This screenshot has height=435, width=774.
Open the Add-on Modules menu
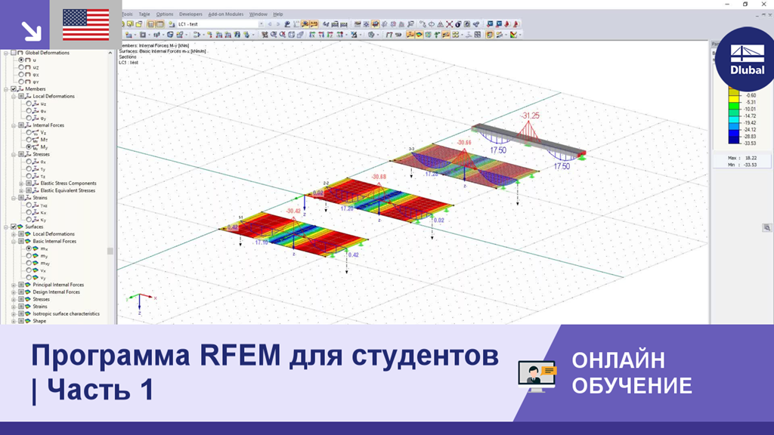[226, 14]
